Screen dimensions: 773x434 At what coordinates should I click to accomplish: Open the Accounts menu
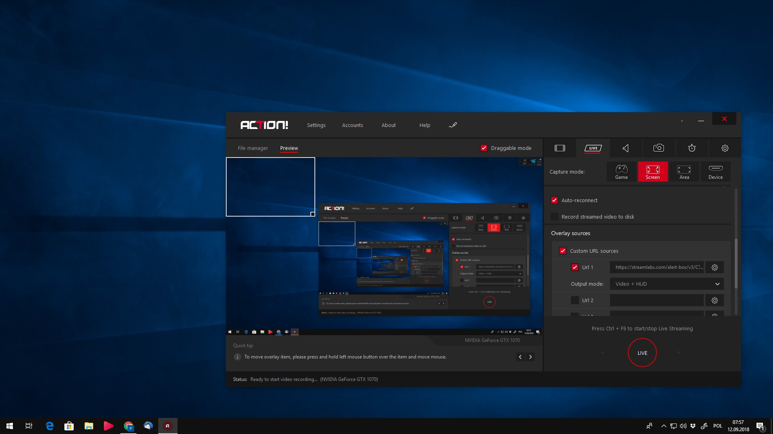coord(352,125)
